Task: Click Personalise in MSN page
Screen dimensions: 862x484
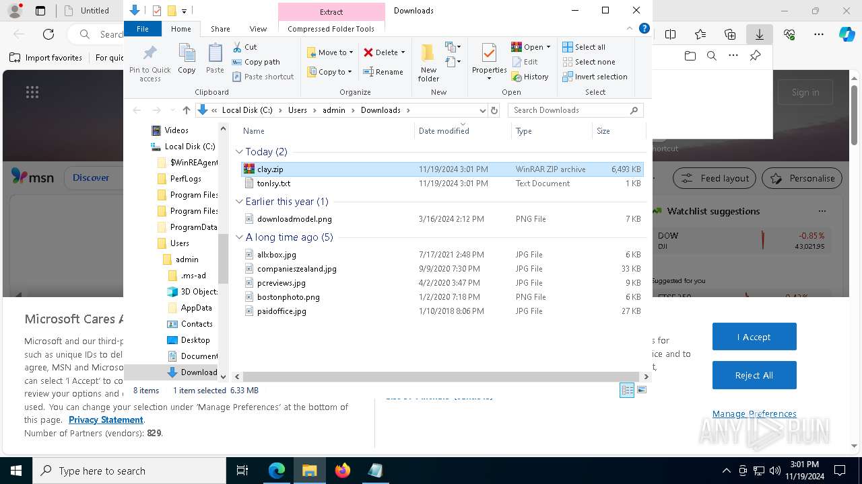Action: pyautogui.click(x=802, y=178)
